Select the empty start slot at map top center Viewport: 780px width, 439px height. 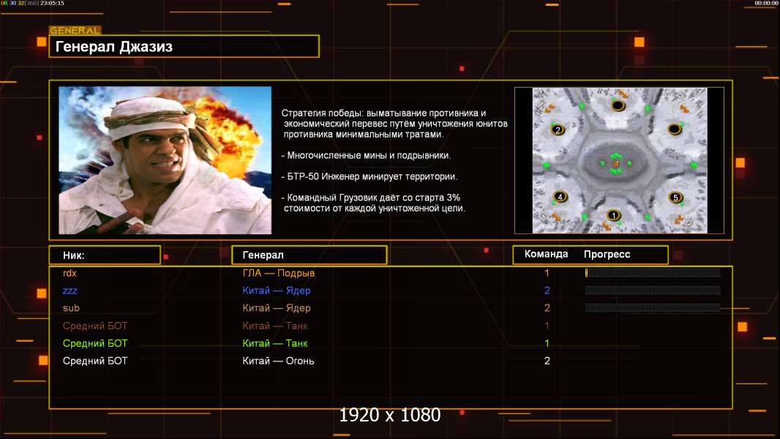[x=618, y=106]
